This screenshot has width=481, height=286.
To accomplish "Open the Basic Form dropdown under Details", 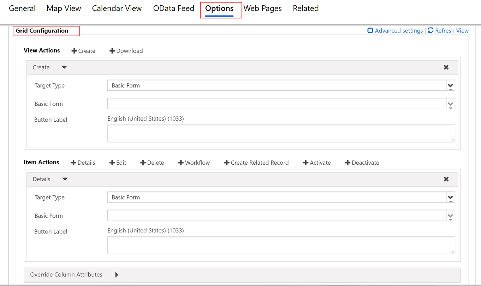I will (451, 215).
